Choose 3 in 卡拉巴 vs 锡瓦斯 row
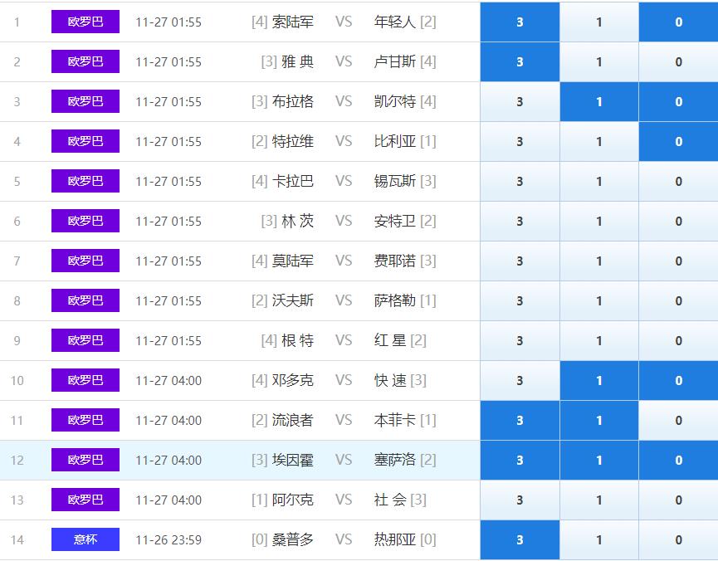This screenshot has width=718, height=561. [x=520, y=182]
